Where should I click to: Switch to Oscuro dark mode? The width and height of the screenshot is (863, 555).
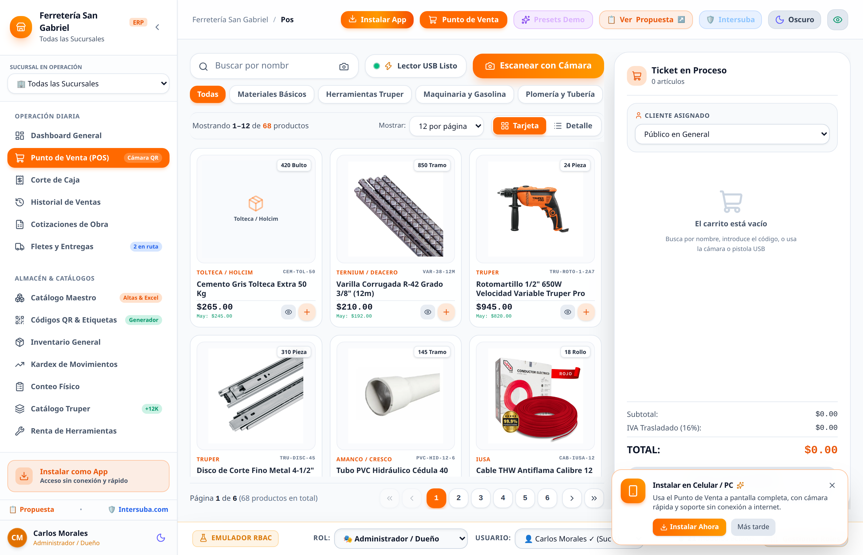pos(794,20)
